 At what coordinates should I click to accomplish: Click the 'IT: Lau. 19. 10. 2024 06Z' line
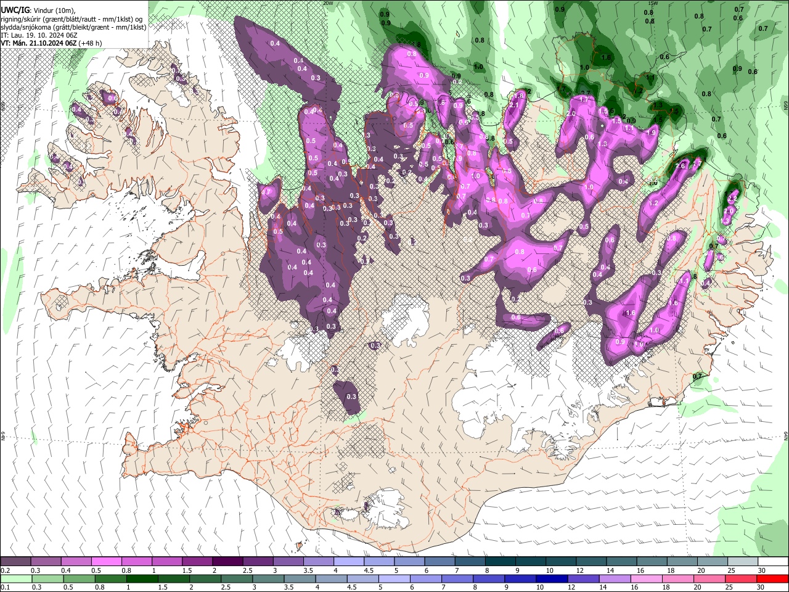click(38, 35)
